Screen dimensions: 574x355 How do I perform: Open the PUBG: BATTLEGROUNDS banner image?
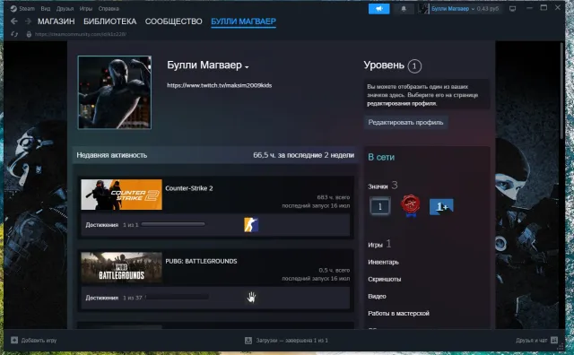pyautogui.click(x=122, y=267)
